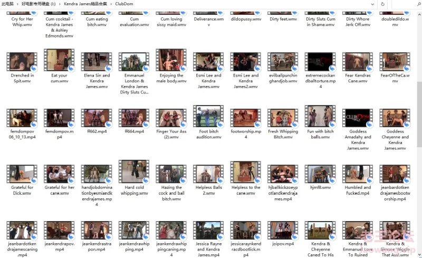422x258 pixels.
Task: Click the Grateful for her cane.wmv label
Action: click(x=60, y=190)
